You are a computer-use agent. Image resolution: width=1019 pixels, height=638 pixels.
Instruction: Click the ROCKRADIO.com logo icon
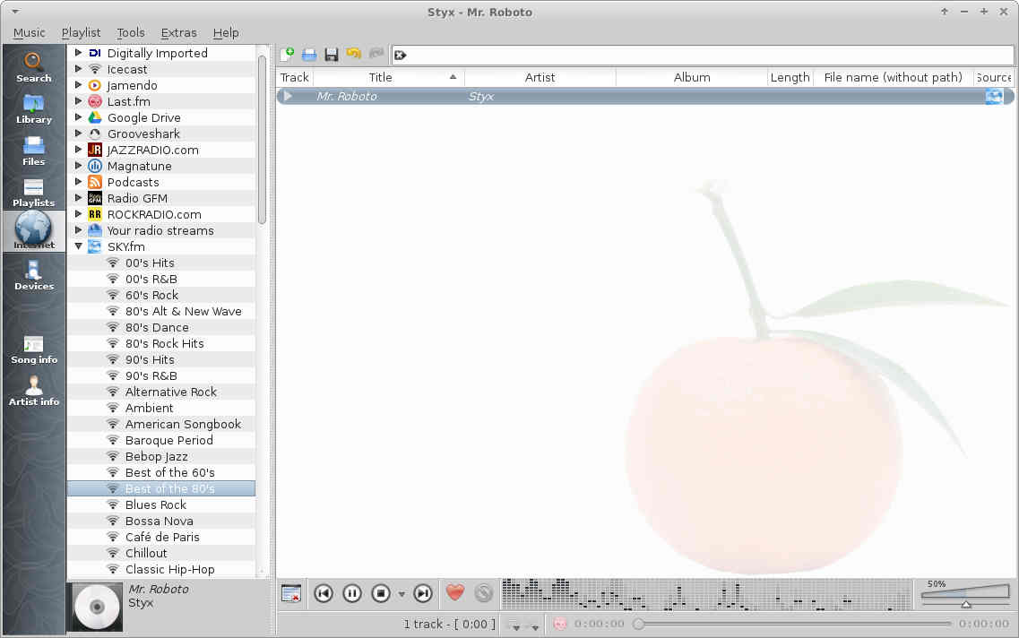pos(95,214)
